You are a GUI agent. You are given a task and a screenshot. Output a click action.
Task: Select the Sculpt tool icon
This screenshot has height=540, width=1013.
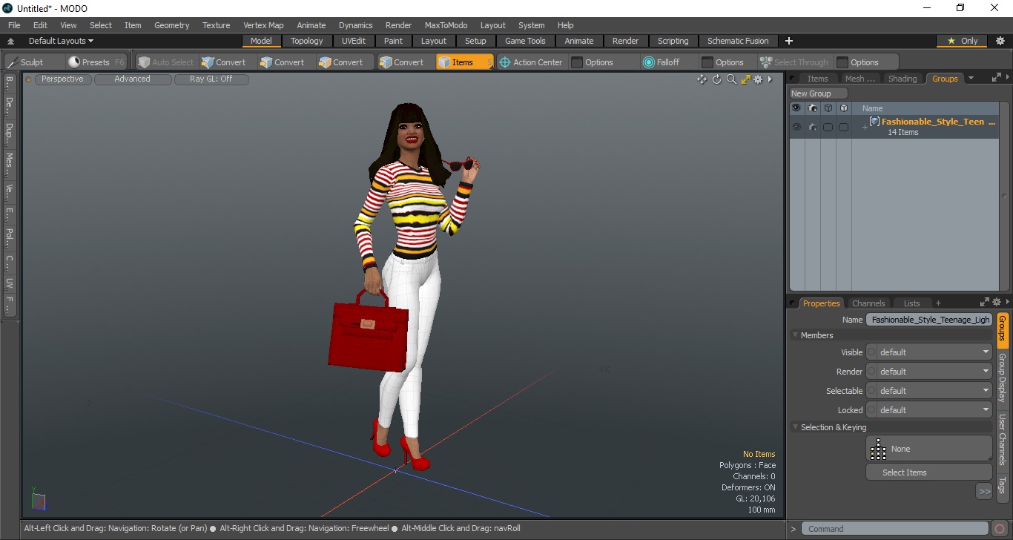tap(12, 62)
